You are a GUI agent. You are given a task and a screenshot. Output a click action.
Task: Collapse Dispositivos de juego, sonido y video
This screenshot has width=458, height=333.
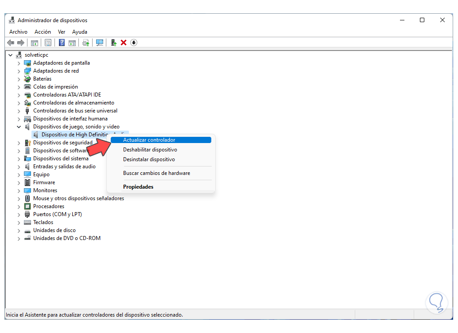(19, 127)
